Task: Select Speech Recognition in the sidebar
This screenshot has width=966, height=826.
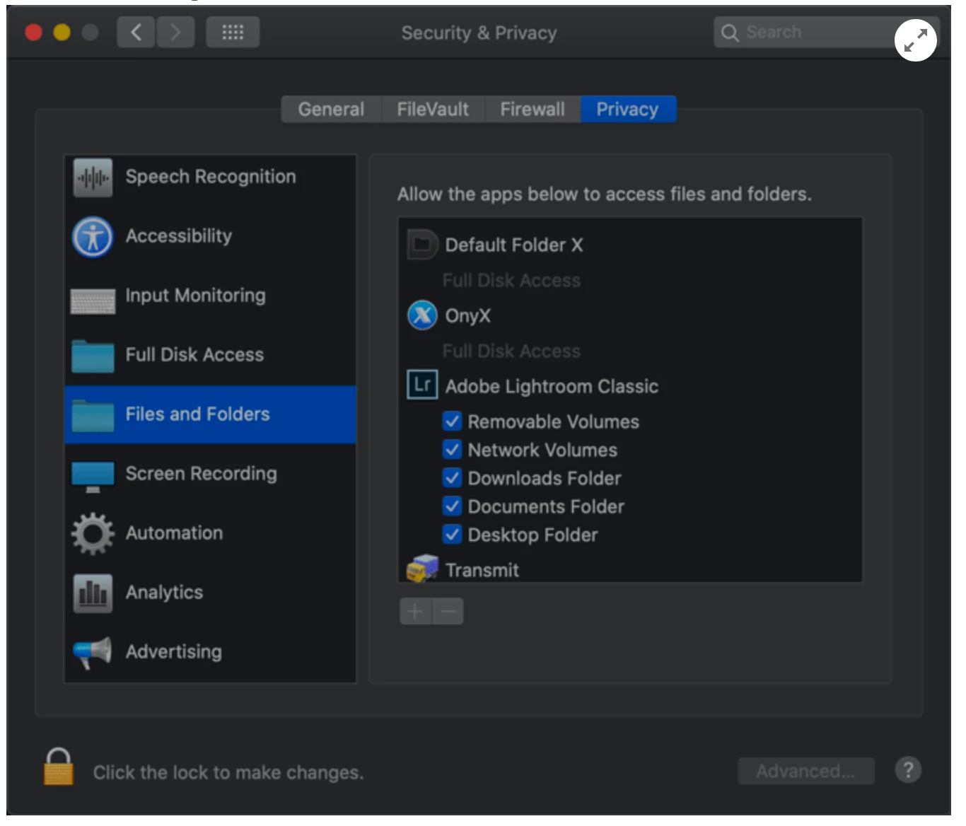Action: [211, 177]
